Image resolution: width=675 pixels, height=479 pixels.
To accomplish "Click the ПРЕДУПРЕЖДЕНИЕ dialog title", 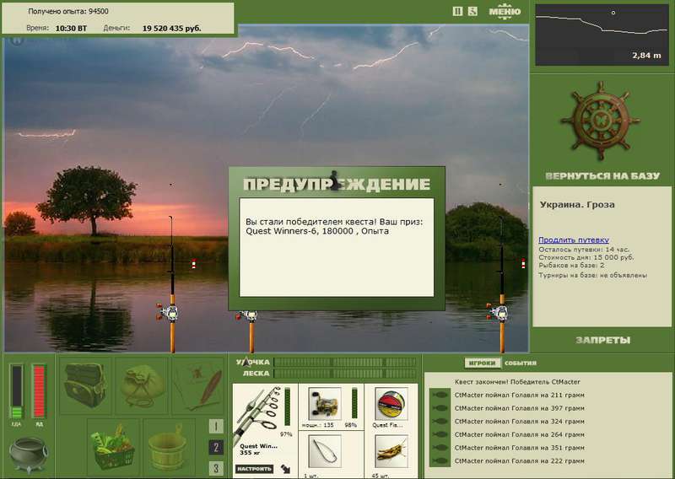I will (336, 184).
